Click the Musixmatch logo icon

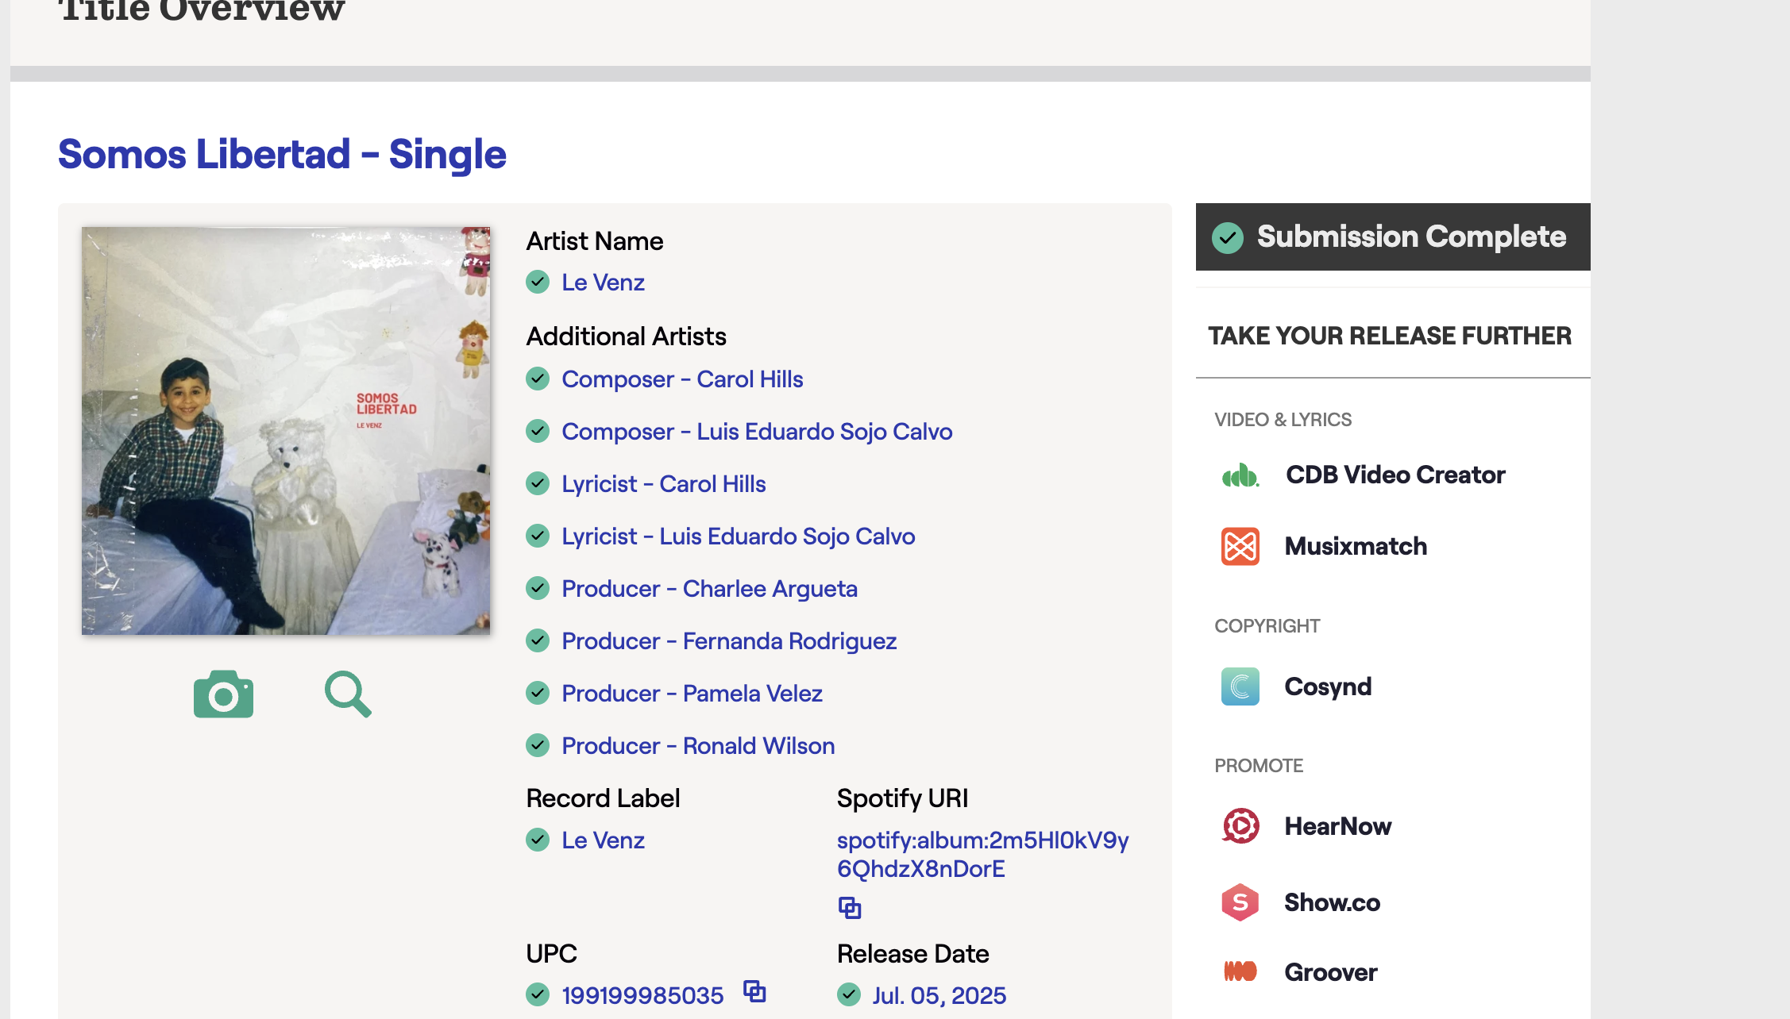click(1240, 546)
